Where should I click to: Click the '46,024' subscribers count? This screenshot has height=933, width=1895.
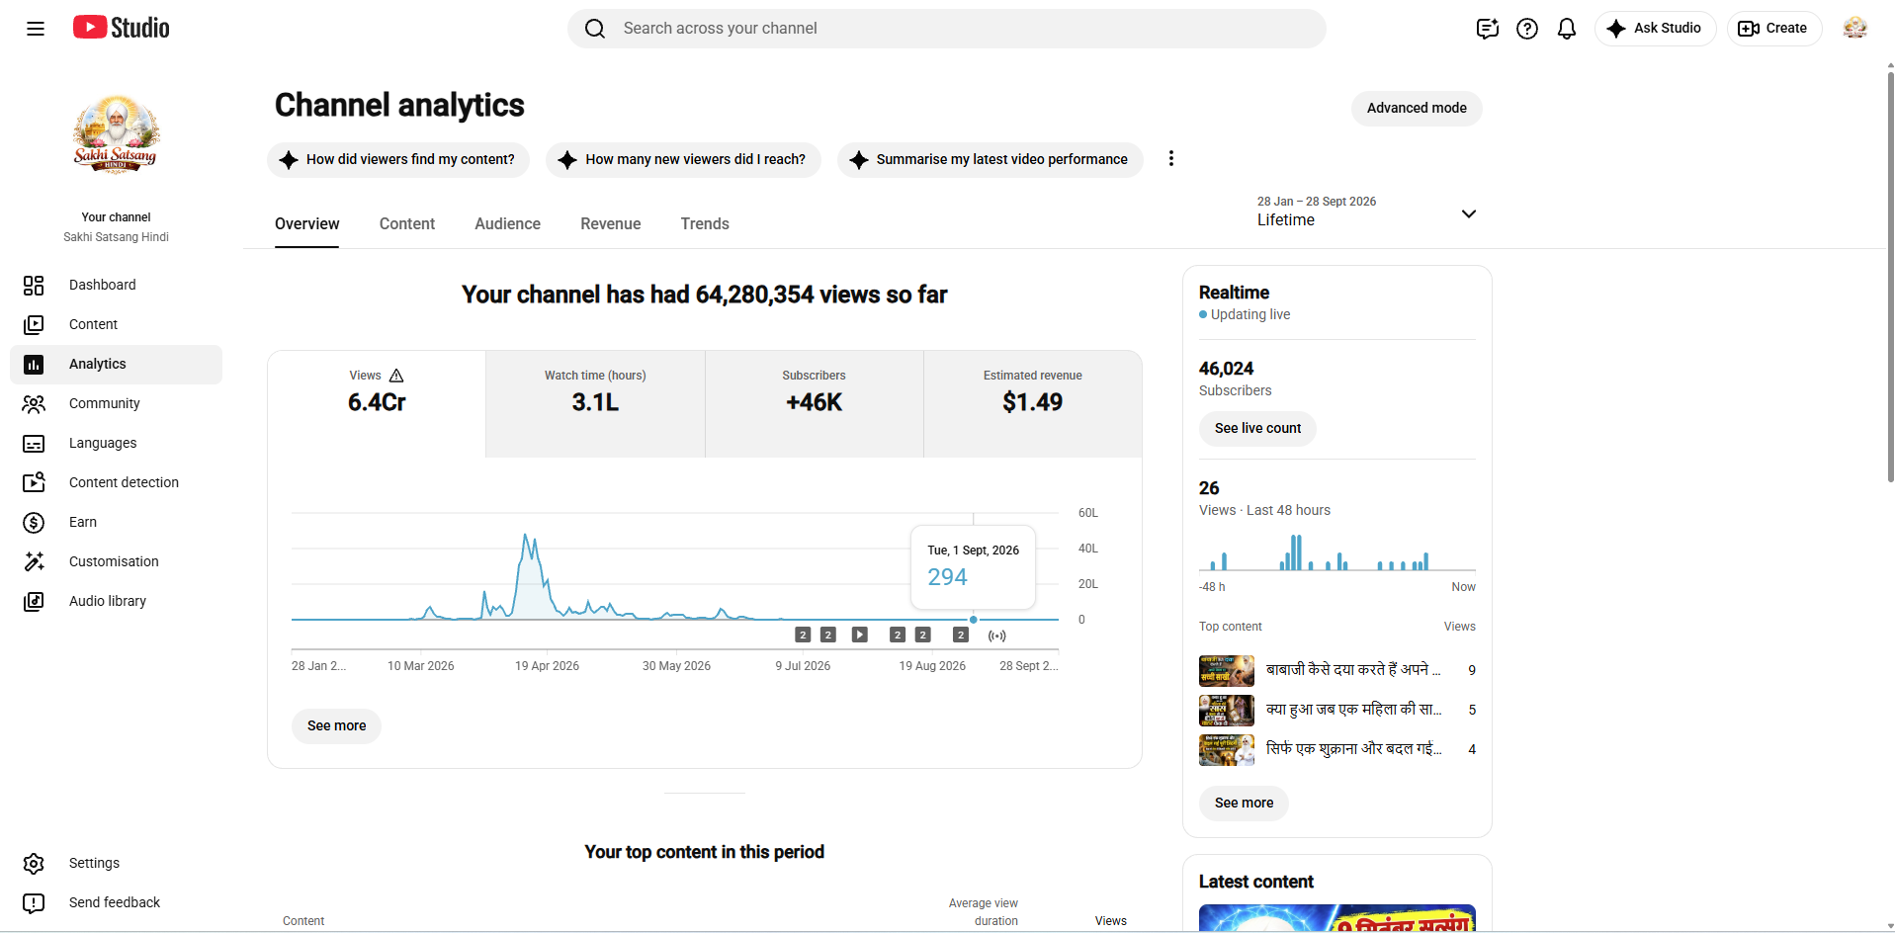(1226, 369)
